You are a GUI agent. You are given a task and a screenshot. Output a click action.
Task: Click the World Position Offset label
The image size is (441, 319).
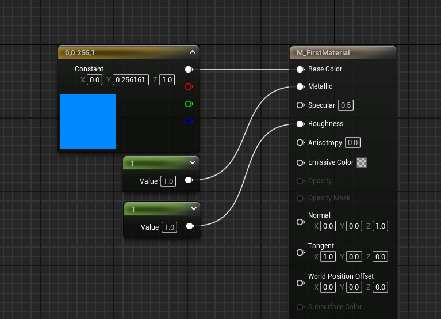(341, 276)
